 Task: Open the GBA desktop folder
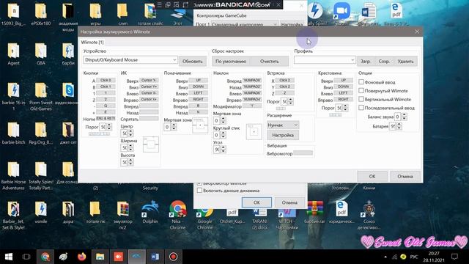click(41, 54)
